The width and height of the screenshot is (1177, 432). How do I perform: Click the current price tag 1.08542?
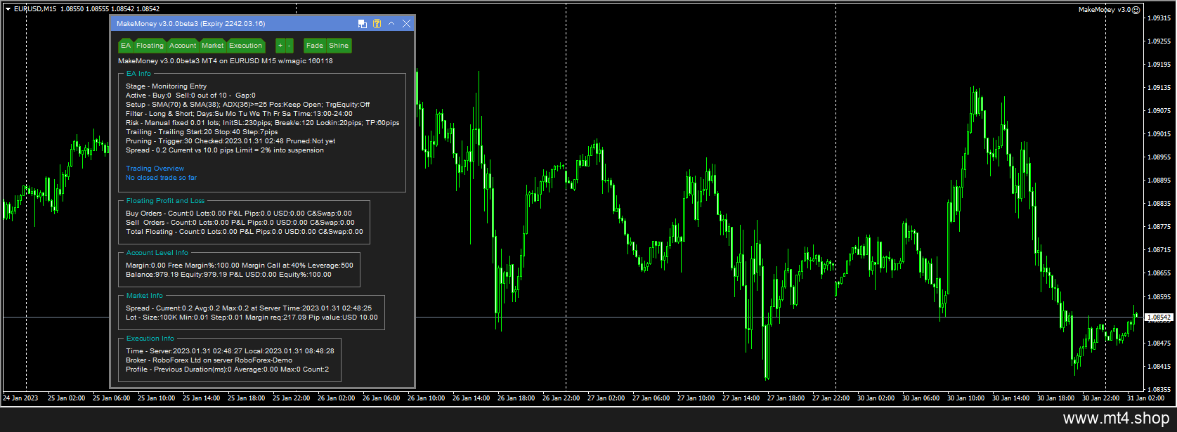[1159, 318]
